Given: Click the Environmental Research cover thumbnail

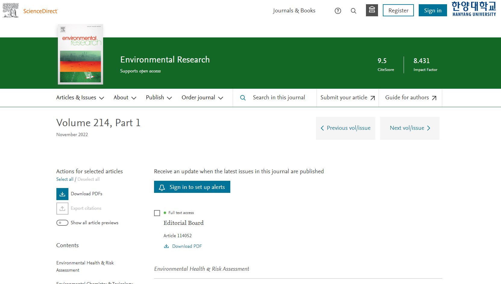Looking at the screenshot, I should click(x=80, y=54).
